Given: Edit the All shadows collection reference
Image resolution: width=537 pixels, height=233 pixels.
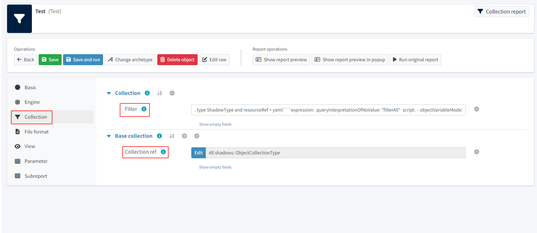Looking at the screenshot, I should (198, 153).
